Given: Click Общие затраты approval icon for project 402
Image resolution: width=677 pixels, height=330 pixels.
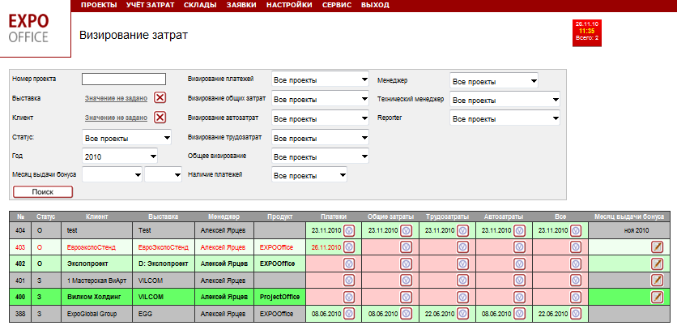Looking at the screenshot, I should coord(407,264).
